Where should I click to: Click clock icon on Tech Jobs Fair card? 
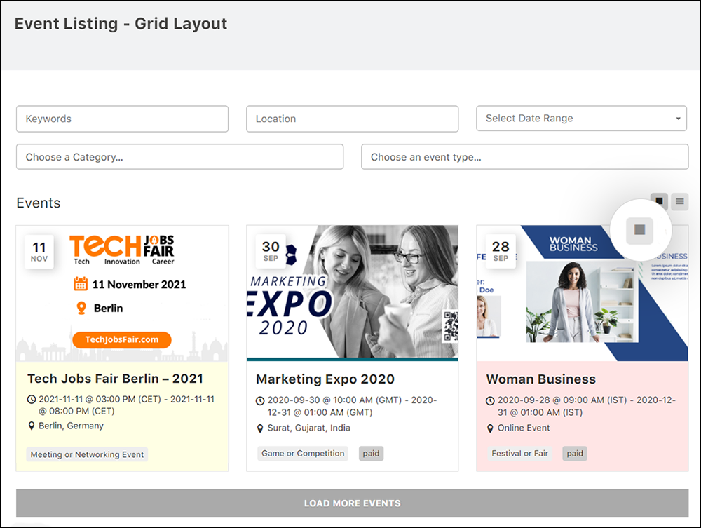point(32,400)
